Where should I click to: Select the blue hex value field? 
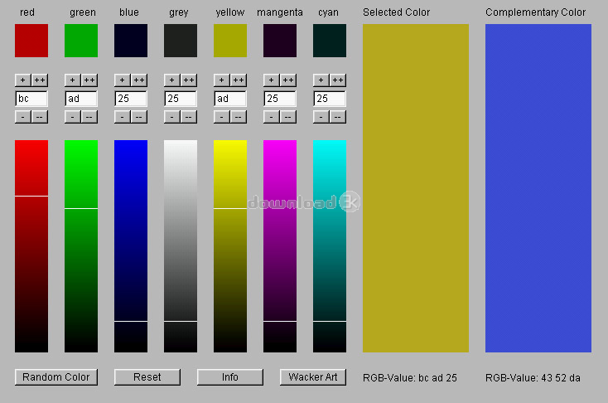(x=131, y=99)
